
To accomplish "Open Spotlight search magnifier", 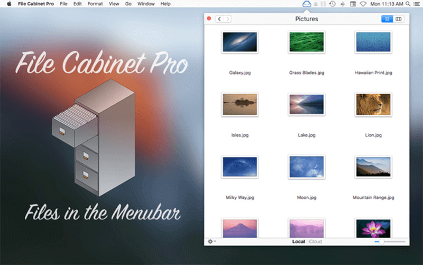I will click(408, 4).
